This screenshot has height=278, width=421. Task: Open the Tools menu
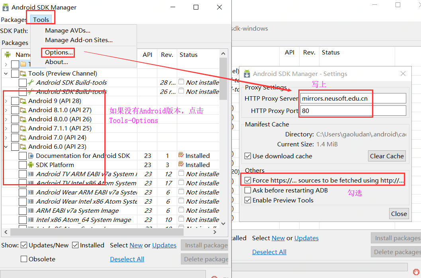pos(40,19)
